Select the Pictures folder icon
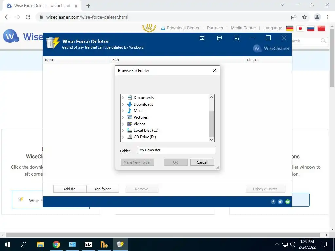Screen dimensions: 335x251 [130, 117]
